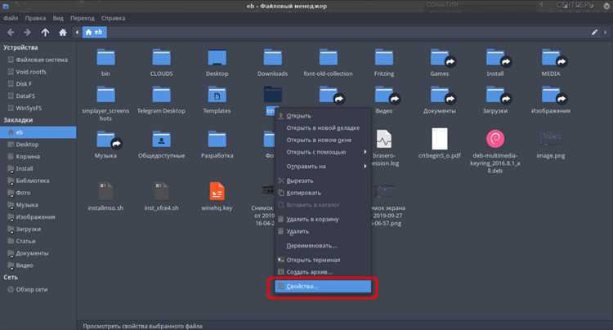Select the image.png thumbnail
The height and width of the screenshot is (330, 613).
tap(551, 145)
